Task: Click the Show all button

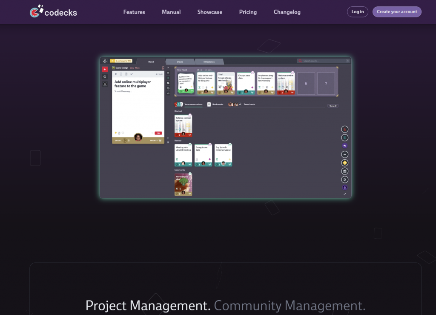Action: point(333,106)
